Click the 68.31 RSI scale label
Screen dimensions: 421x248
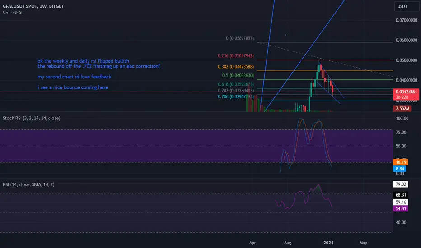pos(400,195)
